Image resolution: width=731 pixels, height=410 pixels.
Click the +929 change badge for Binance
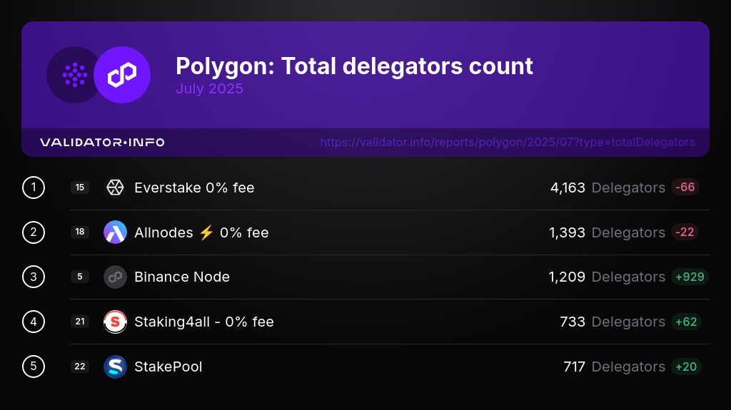point(690,277)
